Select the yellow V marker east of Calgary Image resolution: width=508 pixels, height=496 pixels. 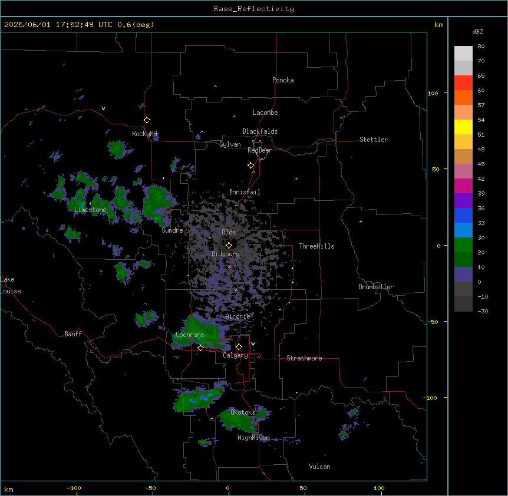[253, 344]
